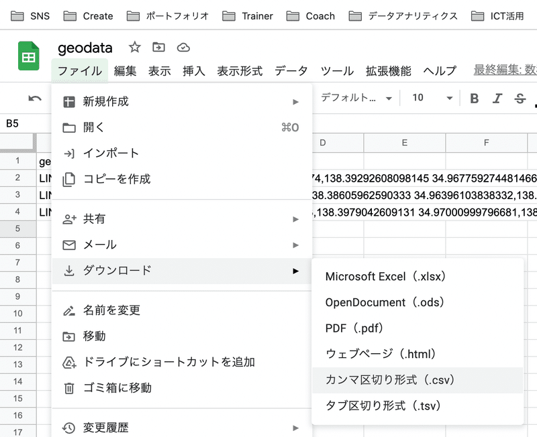The height and width of the screenshot is (437, 537).
Task: Open the Google Sheets home icon
Action: pos(29,56)
